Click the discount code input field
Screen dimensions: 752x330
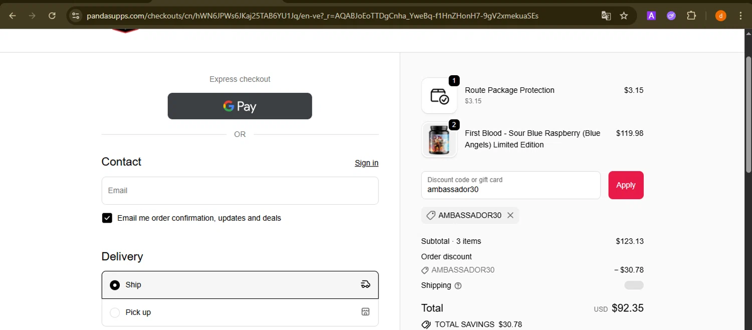pos(510,185)
